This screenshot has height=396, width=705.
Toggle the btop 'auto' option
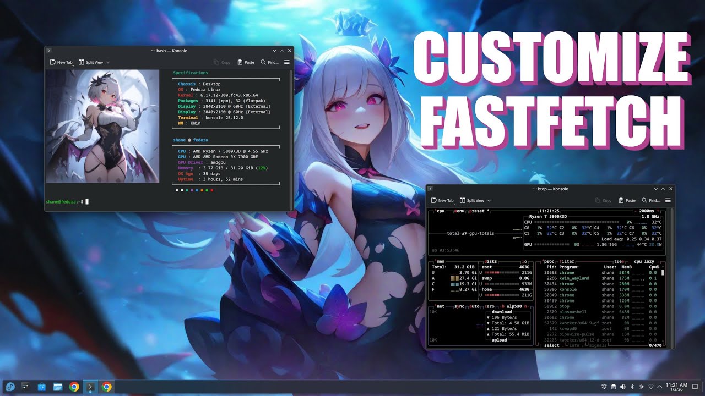(474, 306)
